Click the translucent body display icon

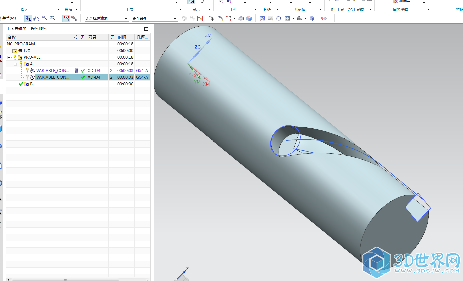[x=241, y=18]
